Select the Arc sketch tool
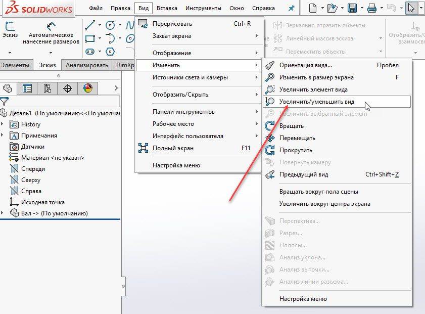The width and height of the screenshot is (425, 314). [x=110, y=38]
